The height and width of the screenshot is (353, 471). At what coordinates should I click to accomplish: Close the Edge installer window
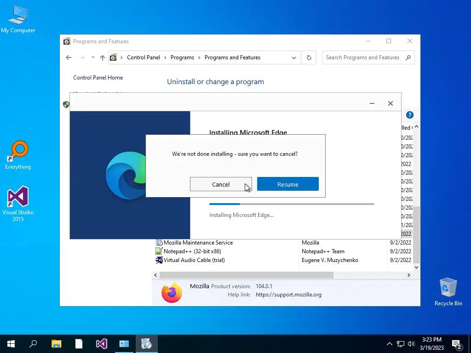[x=390, y=103]
